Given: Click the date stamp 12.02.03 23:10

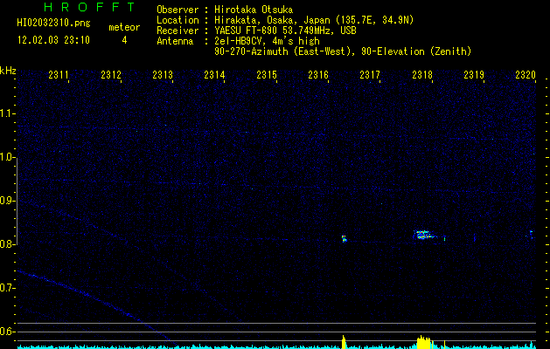Looking at the screenshot, I should tap(53, 40).
